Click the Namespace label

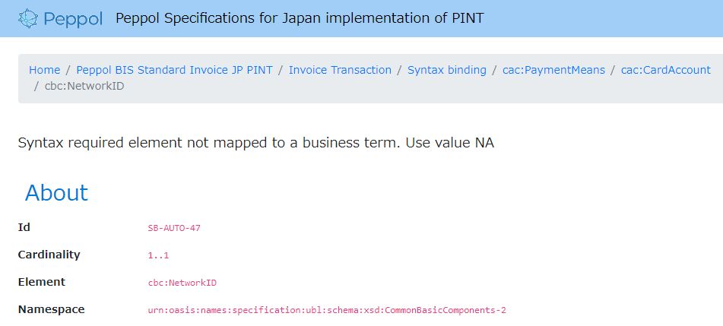point(51,309)
